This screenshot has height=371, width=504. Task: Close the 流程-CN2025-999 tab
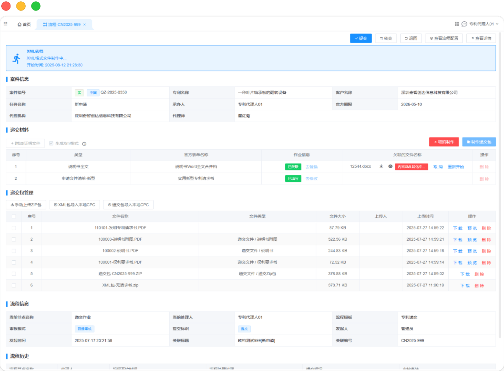click(84, 25)
